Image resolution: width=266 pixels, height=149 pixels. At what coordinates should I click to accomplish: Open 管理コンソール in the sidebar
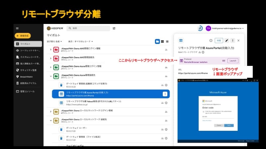click(28, 91)
